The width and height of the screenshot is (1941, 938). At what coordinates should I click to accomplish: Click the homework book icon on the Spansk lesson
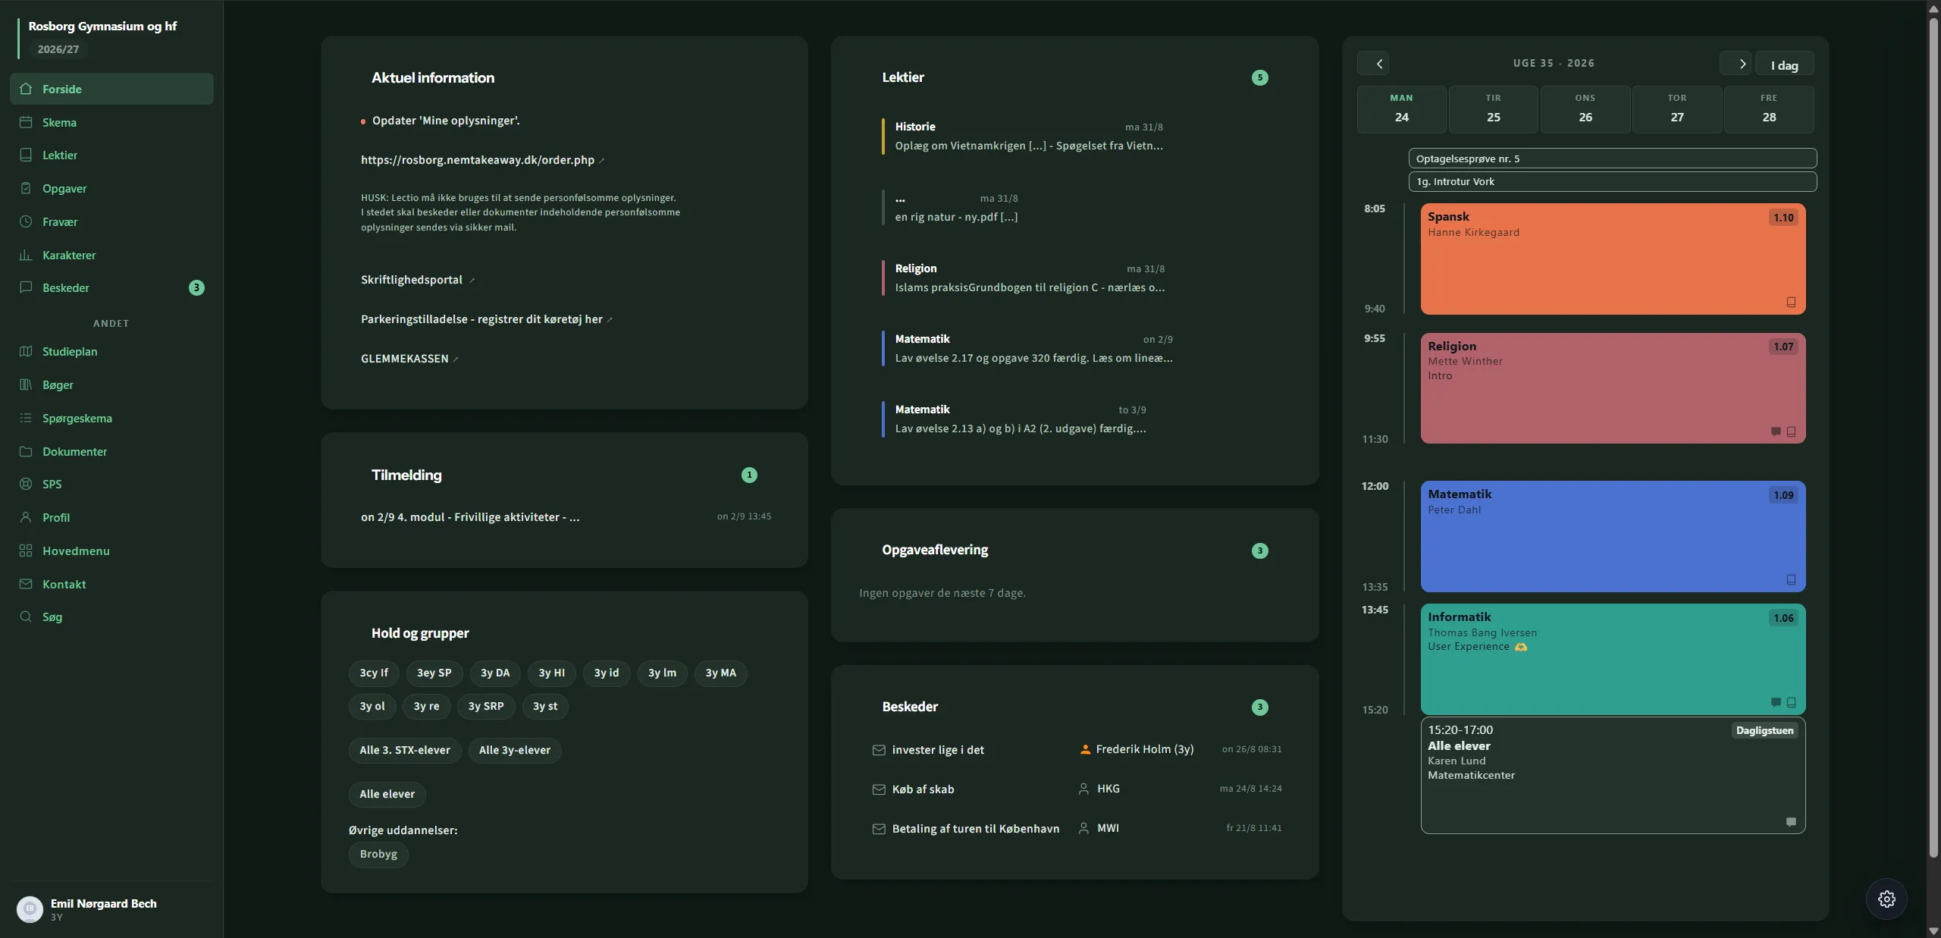point(1791,302)
